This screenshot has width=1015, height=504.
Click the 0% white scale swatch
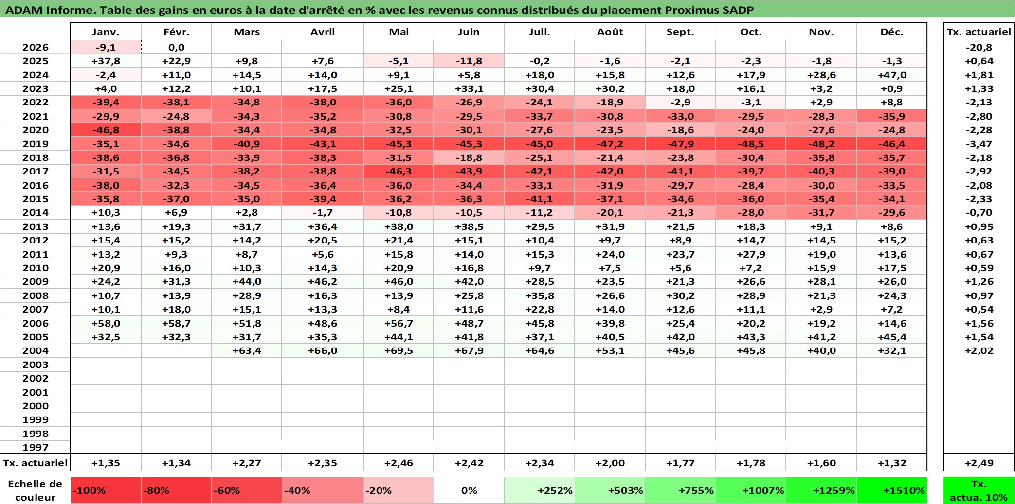469,490
